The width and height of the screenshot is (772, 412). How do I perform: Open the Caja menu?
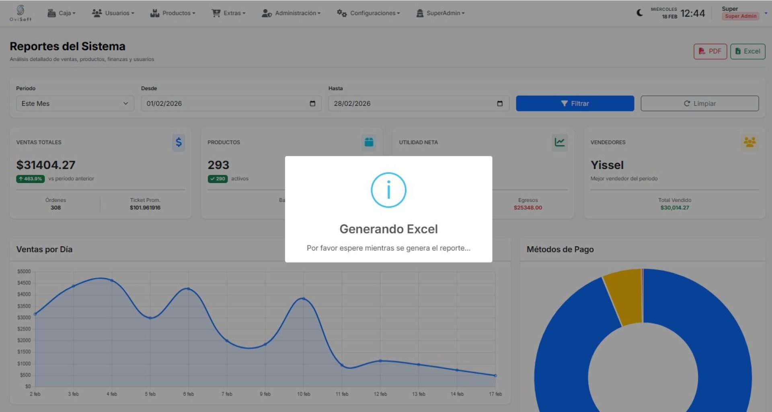coord(62,13)
